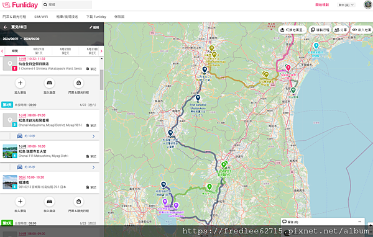Click the green 第3天 day badge
The height and width of the screenshot is (237, 373).
click(7, 223)
